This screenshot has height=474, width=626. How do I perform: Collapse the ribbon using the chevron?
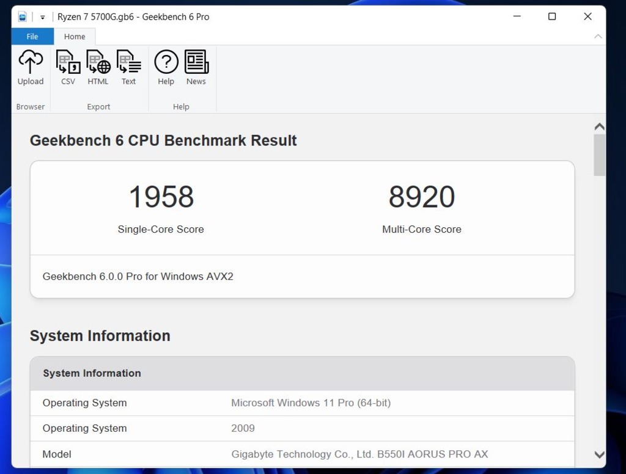click(598, 36)
